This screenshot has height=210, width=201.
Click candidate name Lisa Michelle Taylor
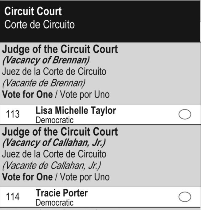76,111
